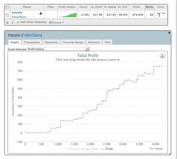Sort by the Ability column header
The width and height of the screenshot is (177, 159).
pyautogui.click(x=149, y=7)
